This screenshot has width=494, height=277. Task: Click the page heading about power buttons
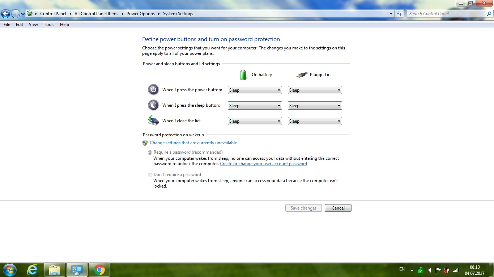tap(211, 39)
